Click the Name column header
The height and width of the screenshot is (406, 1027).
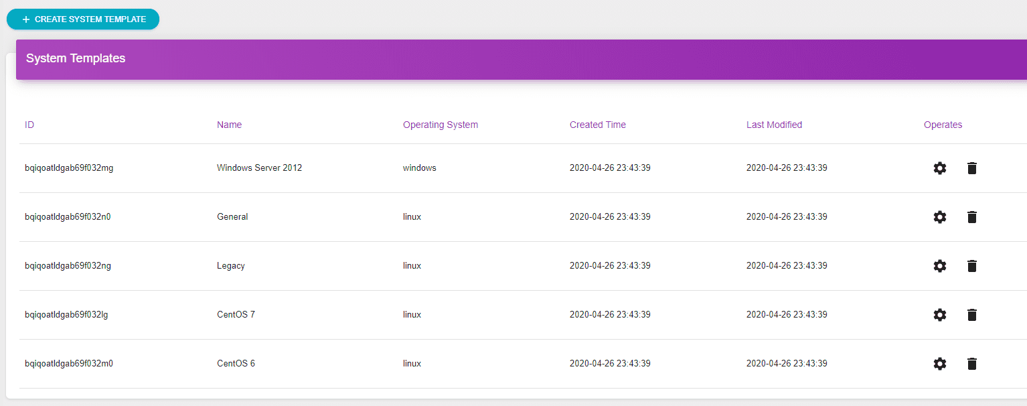click(229, 125)
